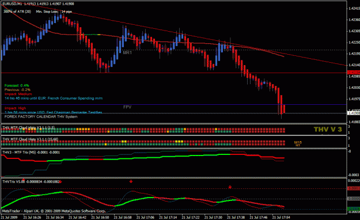
Task: Click the -0.0003 scale value in MTF Trix panel
Action: [353, 175]
